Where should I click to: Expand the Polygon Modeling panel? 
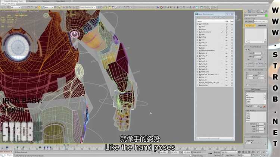[9, 4]
